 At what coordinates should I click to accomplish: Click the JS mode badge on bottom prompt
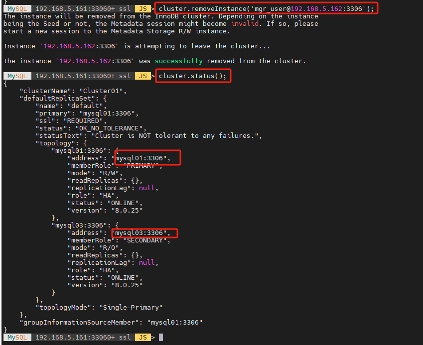click(x=142, y=337)
